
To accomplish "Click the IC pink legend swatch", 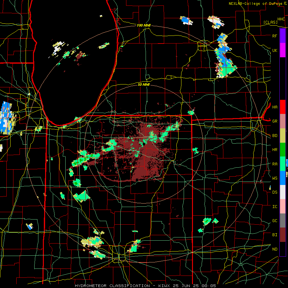I will [x=283, y=206].
